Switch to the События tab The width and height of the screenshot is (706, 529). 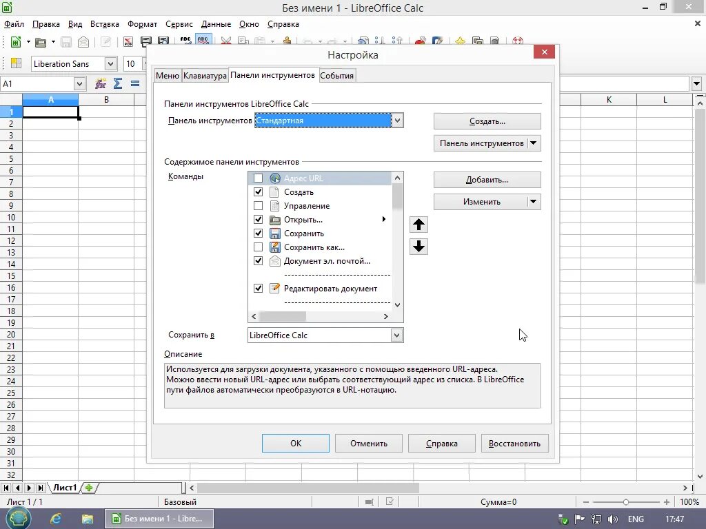point(336,76)
